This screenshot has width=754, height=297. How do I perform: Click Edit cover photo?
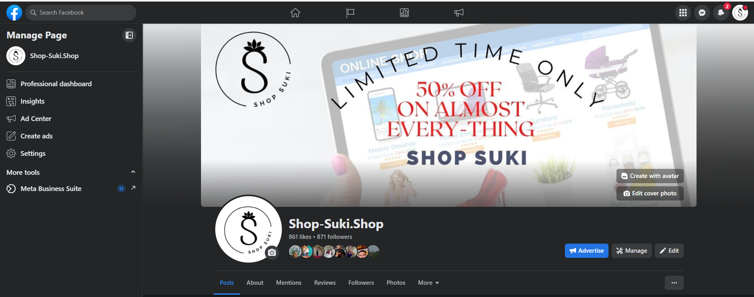click(x=650, y=193)
